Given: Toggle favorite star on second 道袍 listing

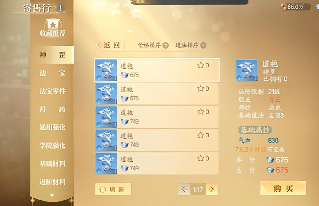Looking at the screenshot, I should pos(201,88).
